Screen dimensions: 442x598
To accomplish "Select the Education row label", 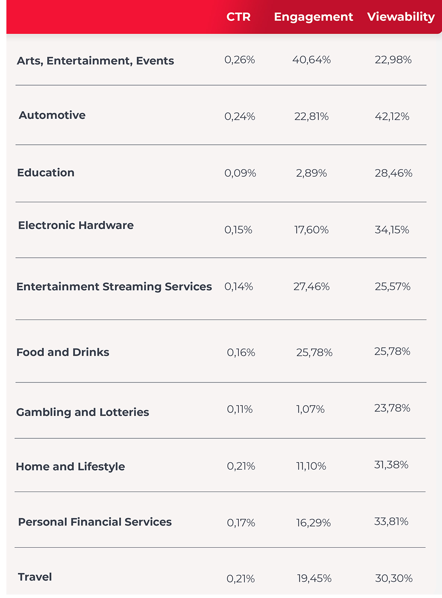I will click(46, 172).
